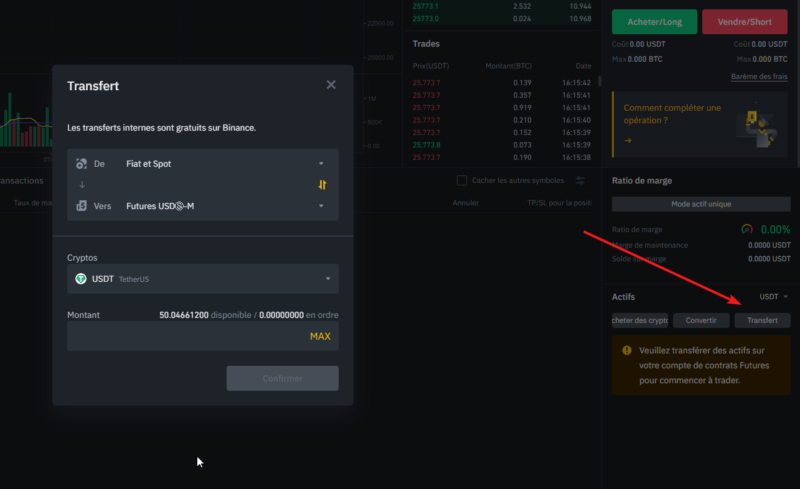This screenshot has height=489, width=800.
Task: Click the wallet icon beside De
Action: [82, 164]
